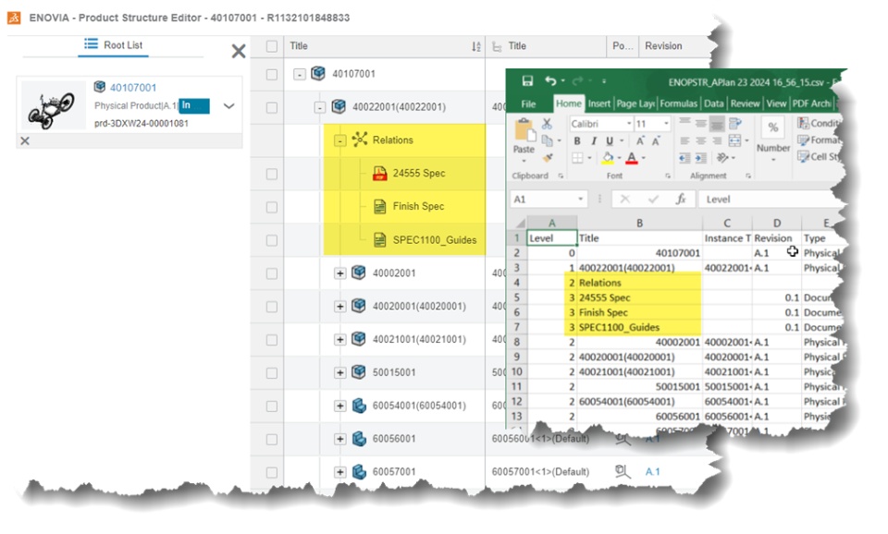Expand the 40107001 root card chevron
888x534 pixels.
point(228,105)
